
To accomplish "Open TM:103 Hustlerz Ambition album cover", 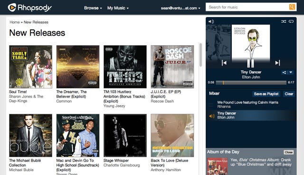I will pyautogui.click(x=125, y=67).
